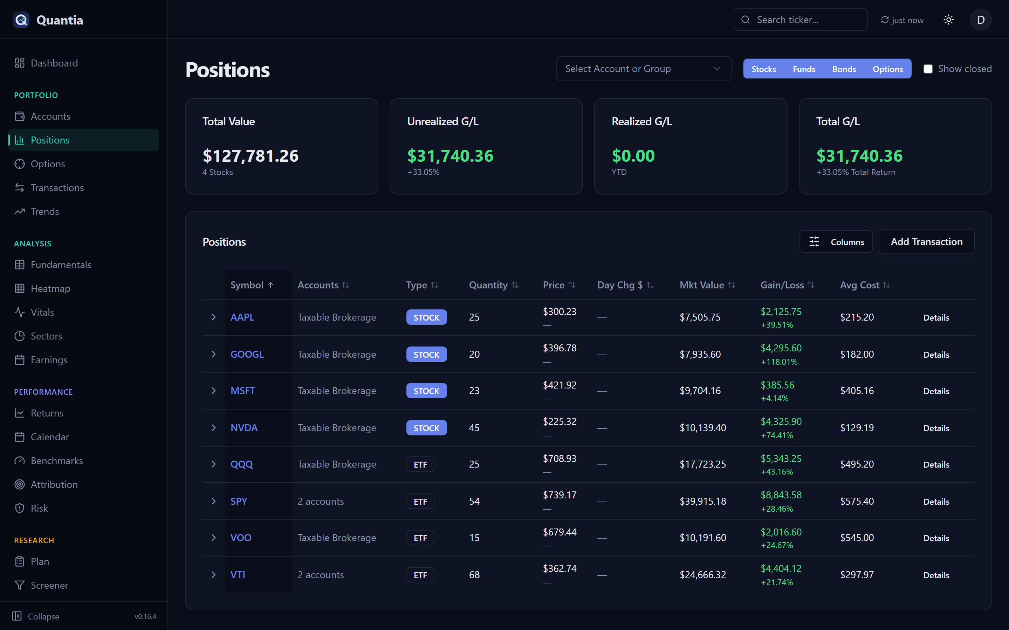Expand the NVDA row
This screenshot has height=630, width=1009.
point(213,427)
